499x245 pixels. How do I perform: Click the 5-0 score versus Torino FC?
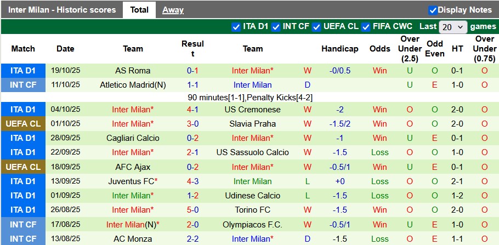click(x=192, y=210)
